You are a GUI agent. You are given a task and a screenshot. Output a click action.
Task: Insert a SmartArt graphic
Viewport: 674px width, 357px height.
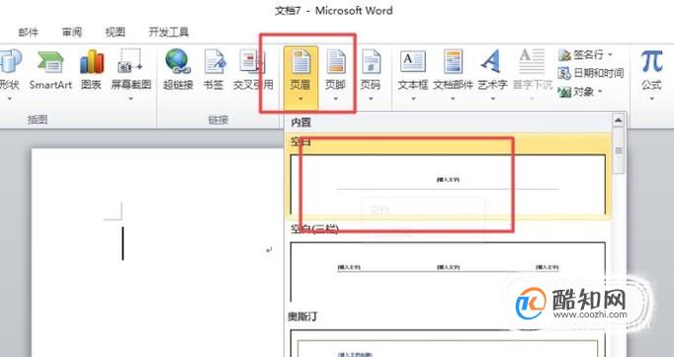point(50,70)
